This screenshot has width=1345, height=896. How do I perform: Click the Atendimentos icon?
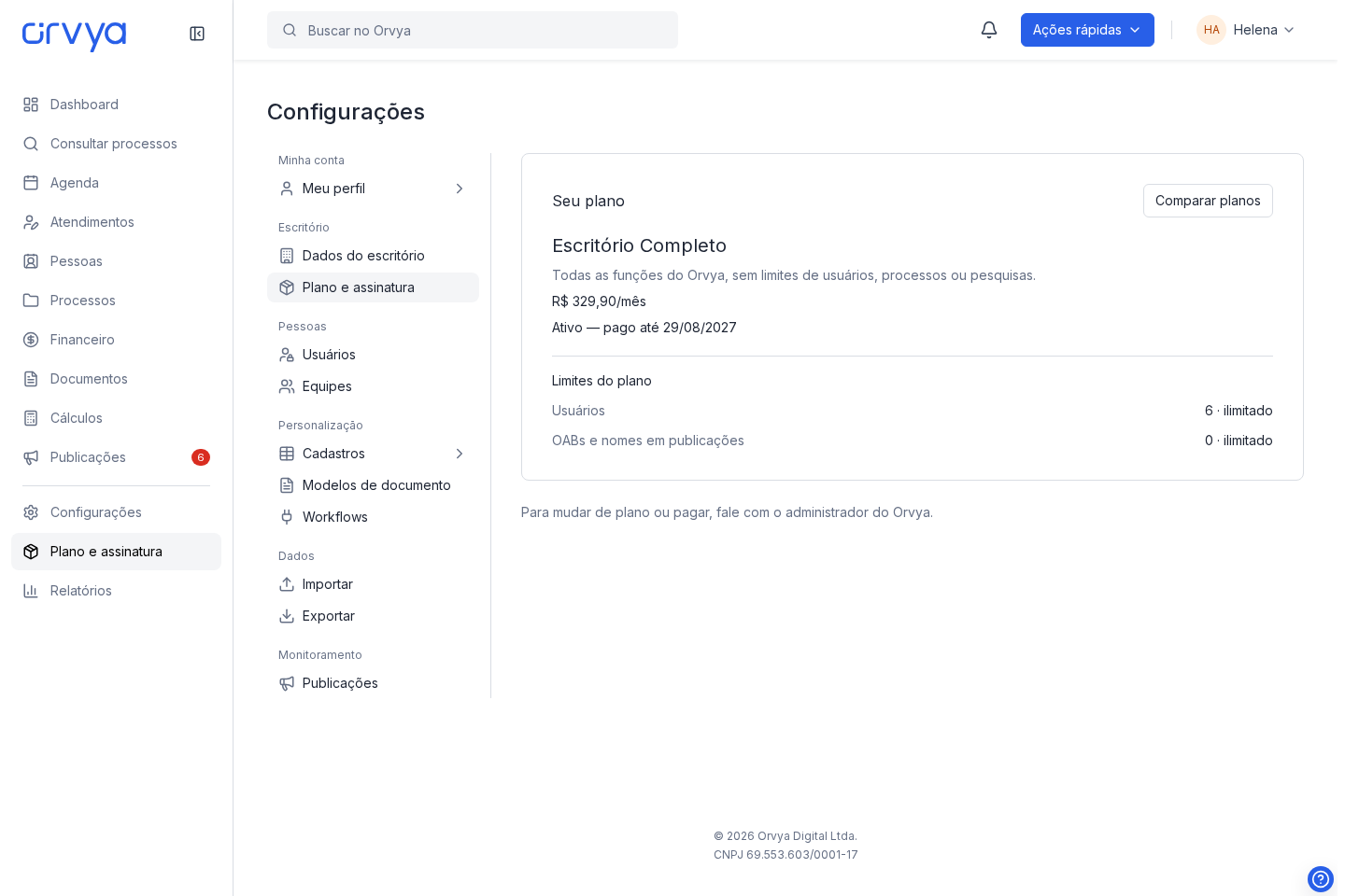pyautogui.click(x=31, y=222)
